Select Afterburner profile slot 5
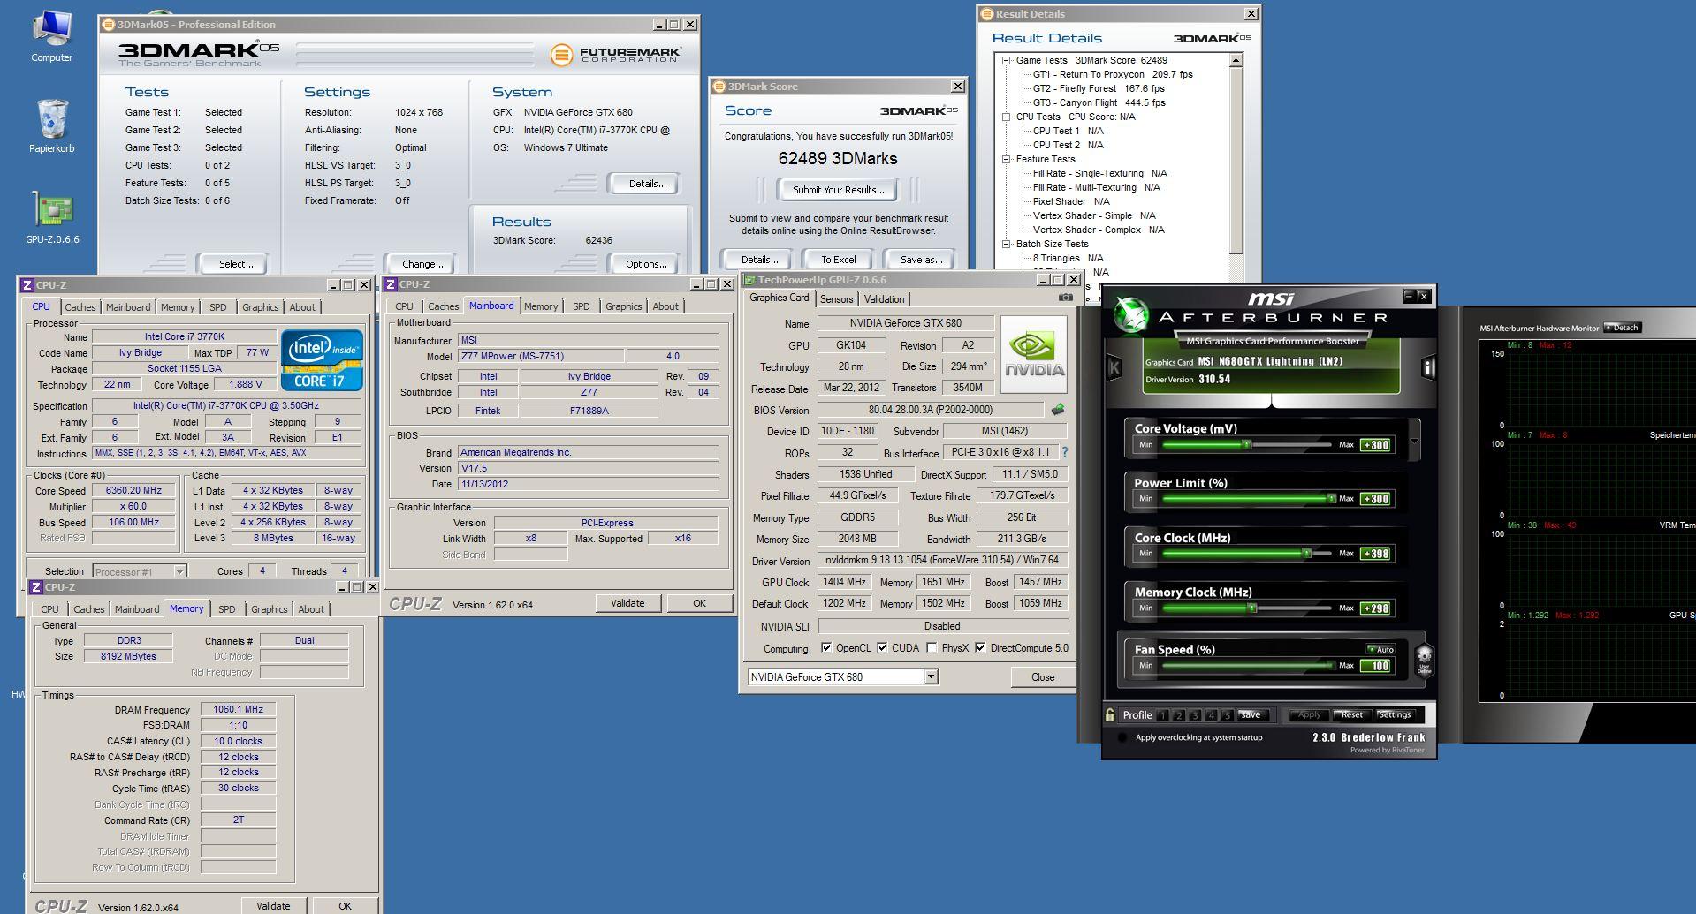The image size is (1696, 914). pyautogui.click(x=1227, y=715)
